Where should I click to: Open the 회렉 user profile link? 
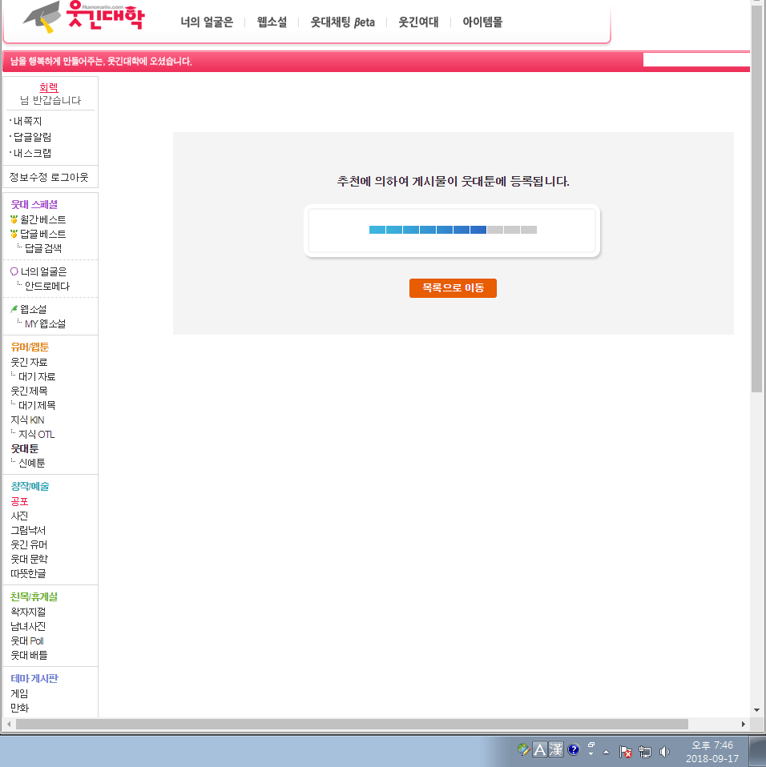pyautogui.click(x=48, y=87)
